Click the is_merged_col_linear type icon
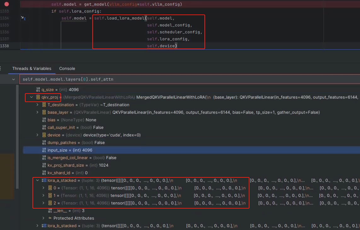The image size is (360, 230). point(44,158)
